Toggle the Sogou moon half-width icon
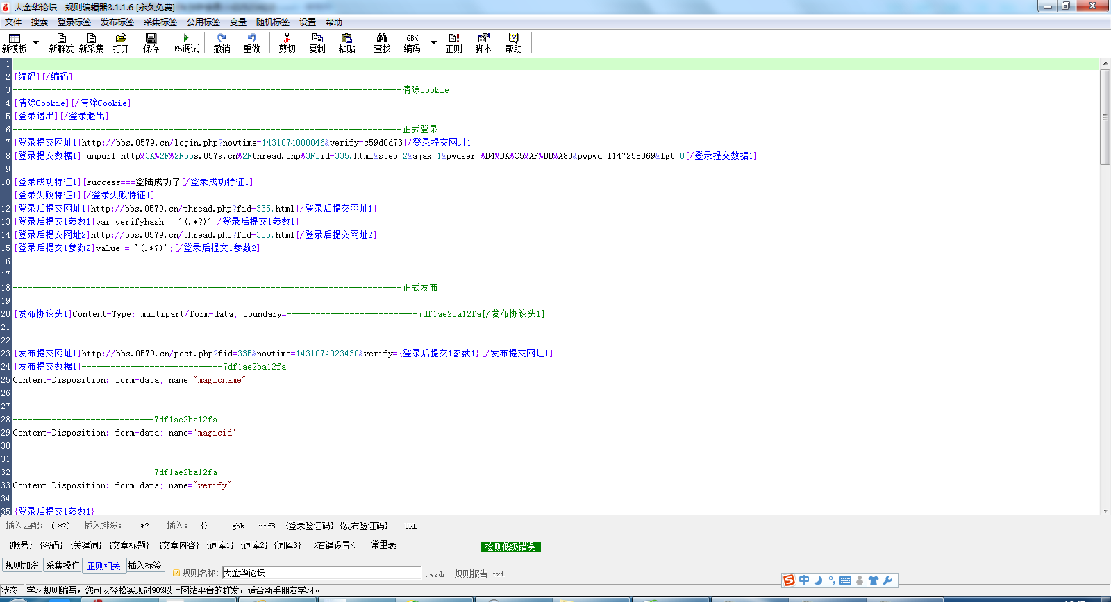The width and height of the screenshot is (1111, 602). pos(818,580)
